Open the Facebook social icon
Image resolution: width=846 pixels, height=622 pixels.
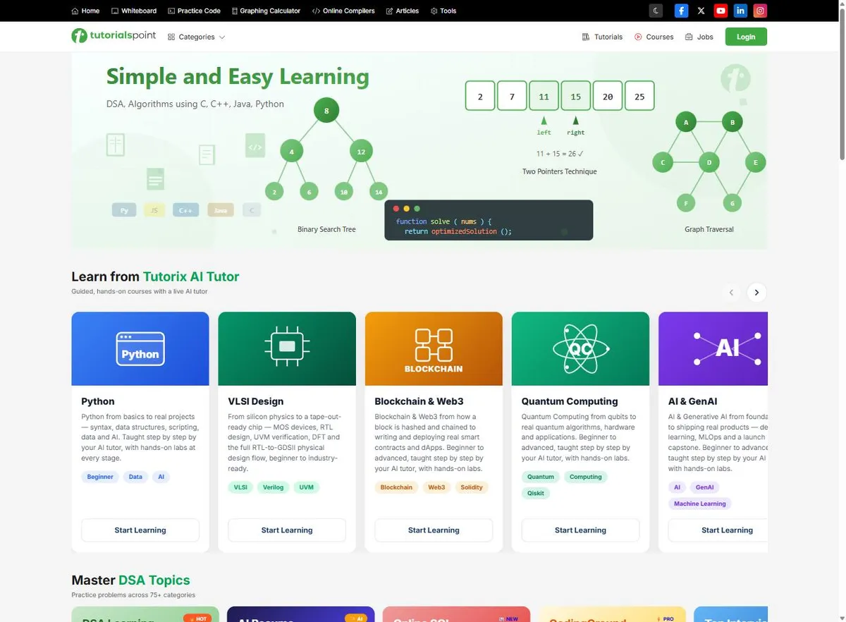point(681,11)
